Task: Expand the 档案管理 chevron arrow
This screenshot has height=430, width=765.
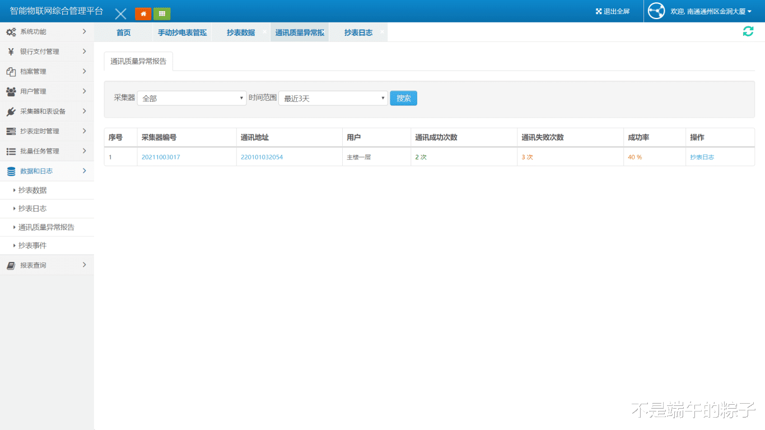Action: coord(84,71)
